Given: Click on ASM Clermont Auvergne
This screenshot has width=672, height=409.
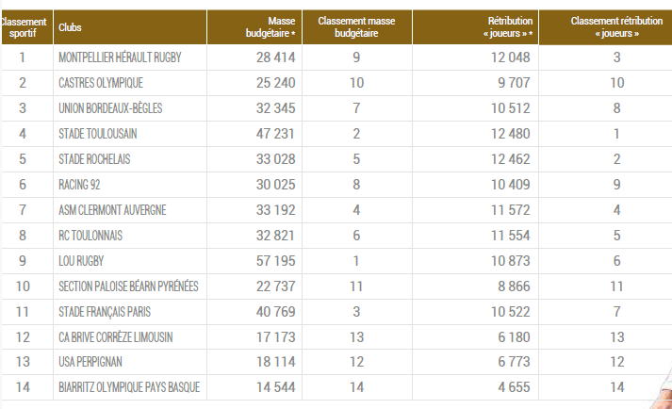Looking at the screenshot, I should [x=112, y=210].
